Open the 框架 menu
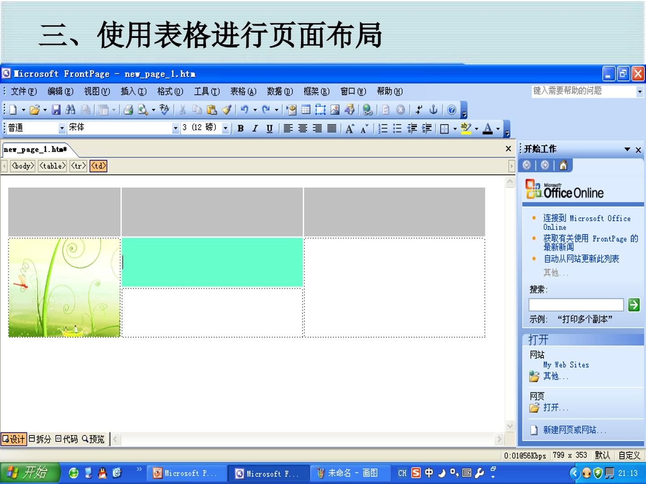Image resolution: width=646 pixels, height=484 pixels. tap(316, 91)
